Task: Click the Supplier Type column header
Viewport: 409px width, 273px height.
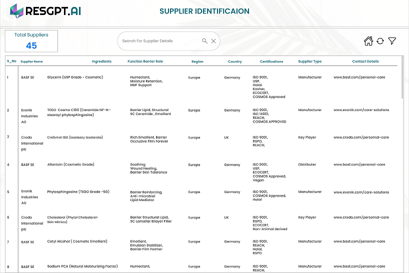Action: click(310, 61)
